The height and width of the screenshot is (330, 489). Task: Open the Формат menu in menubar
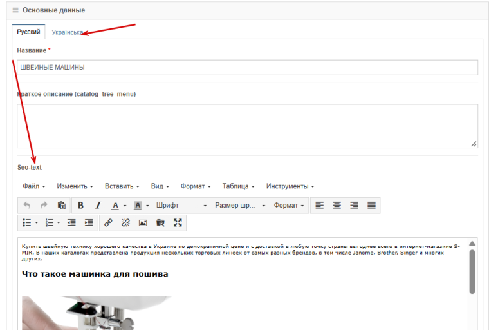(x=196, y=186)
